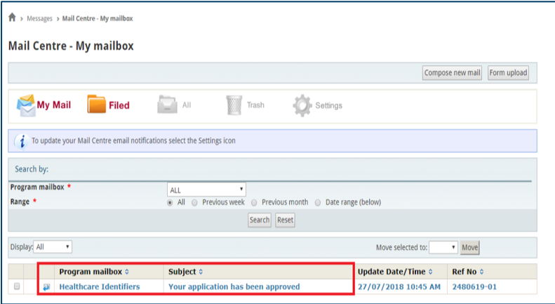
Task: Click the Ref No header text
Action: coord(464,272)
